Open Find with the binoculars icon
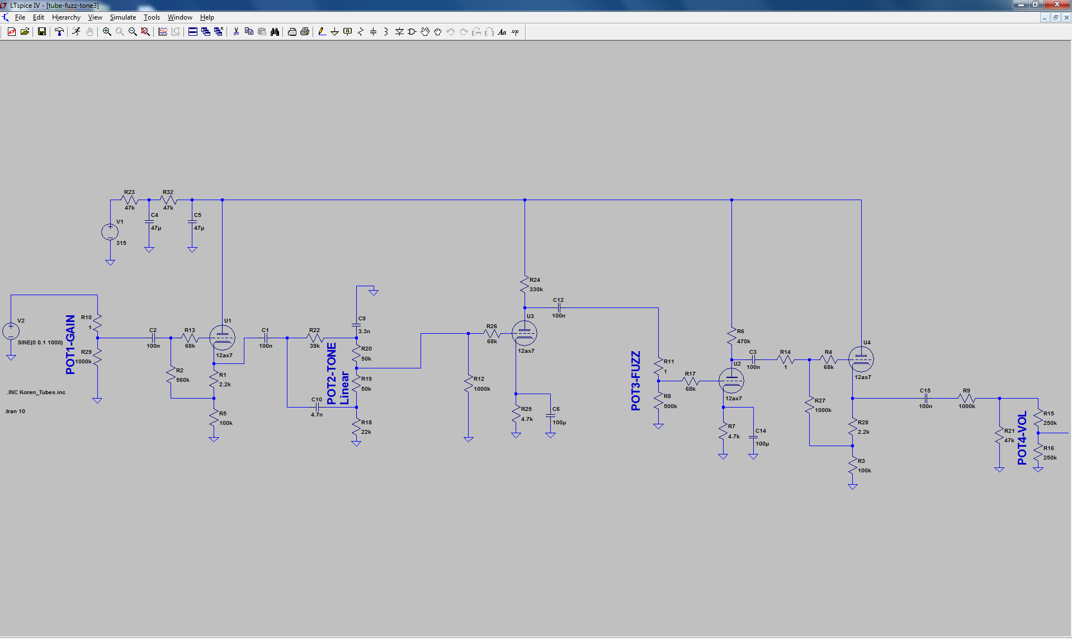This screenshot has height=639, width=1072. pos(275,32)
